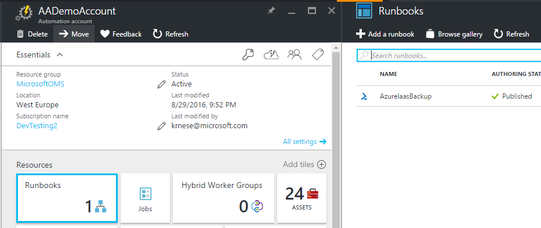Screen dimensions: 541x228
Task: Sort by the AUTHORING STATUS column header
Action: (x=516, y=74)
